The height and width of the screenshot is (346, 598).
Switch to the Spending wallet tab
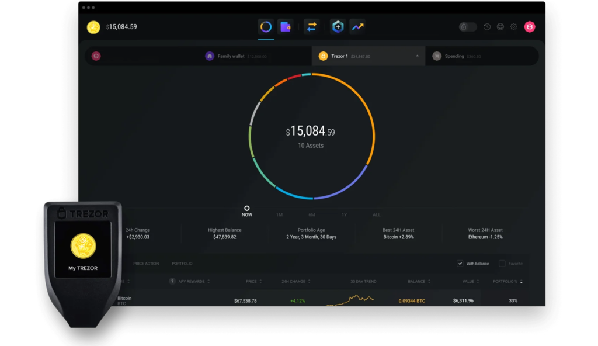[454, 56]
